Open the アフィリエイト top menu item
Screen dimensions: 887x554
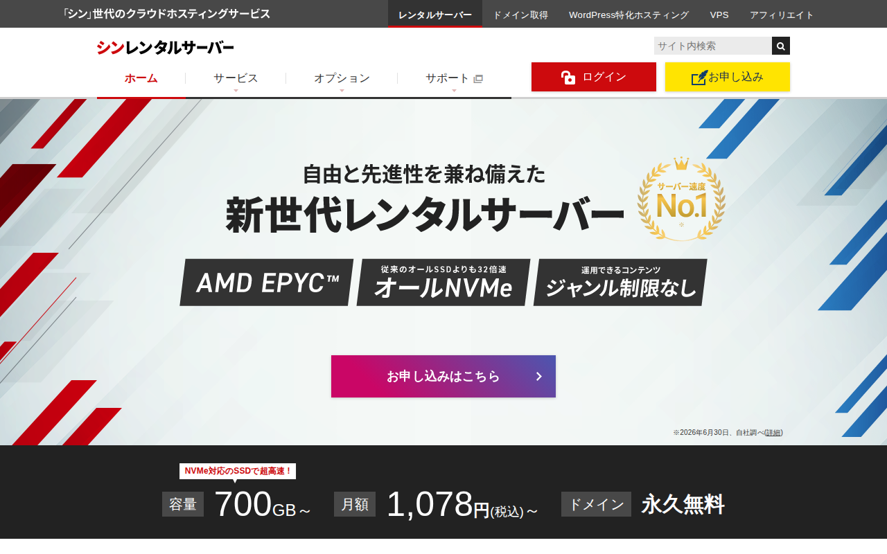pos(782,15)
